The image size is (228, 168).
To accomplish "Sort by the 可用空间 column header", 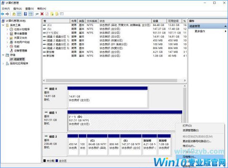I will tap(174, 21).
